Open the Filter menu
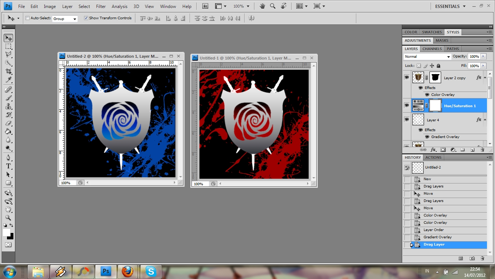 [x=101, y=7]
